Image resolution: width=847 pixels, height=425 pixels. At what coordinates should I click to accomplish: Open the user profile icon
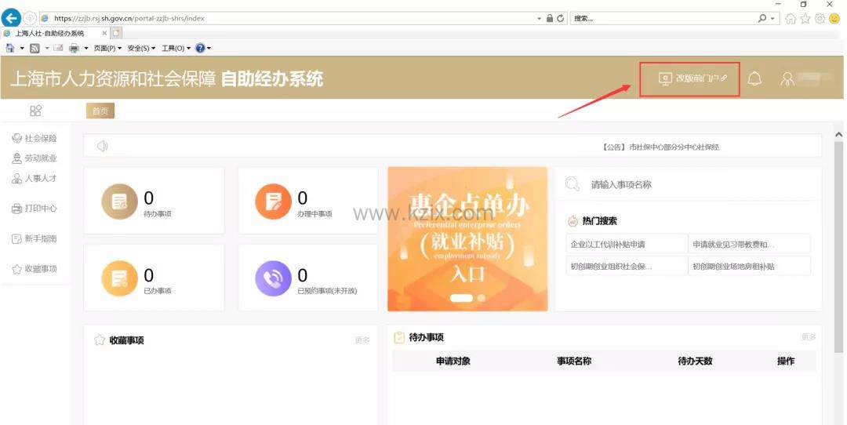point(787,78)
